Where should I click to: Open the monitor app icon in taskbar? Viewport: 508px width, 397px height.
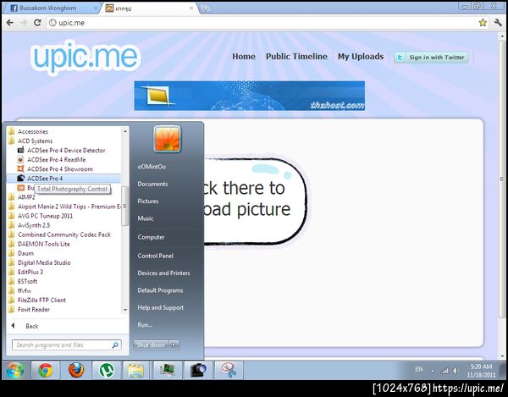click(168, 370)
